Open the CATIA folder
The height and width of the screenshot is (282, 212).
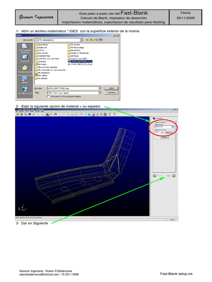point(39,50)
